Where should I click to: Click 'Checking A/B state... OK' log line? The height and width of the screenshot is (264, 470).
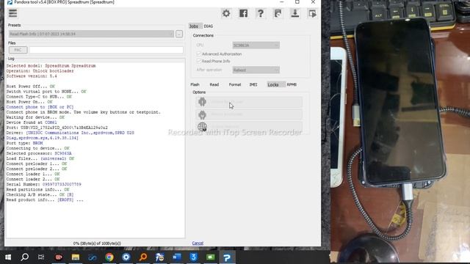(40, 194)
